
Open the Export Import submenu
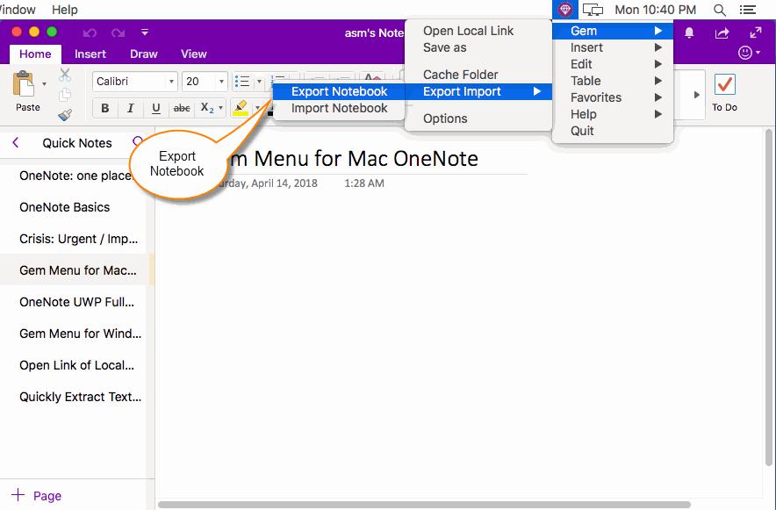[x=478, y=91]
